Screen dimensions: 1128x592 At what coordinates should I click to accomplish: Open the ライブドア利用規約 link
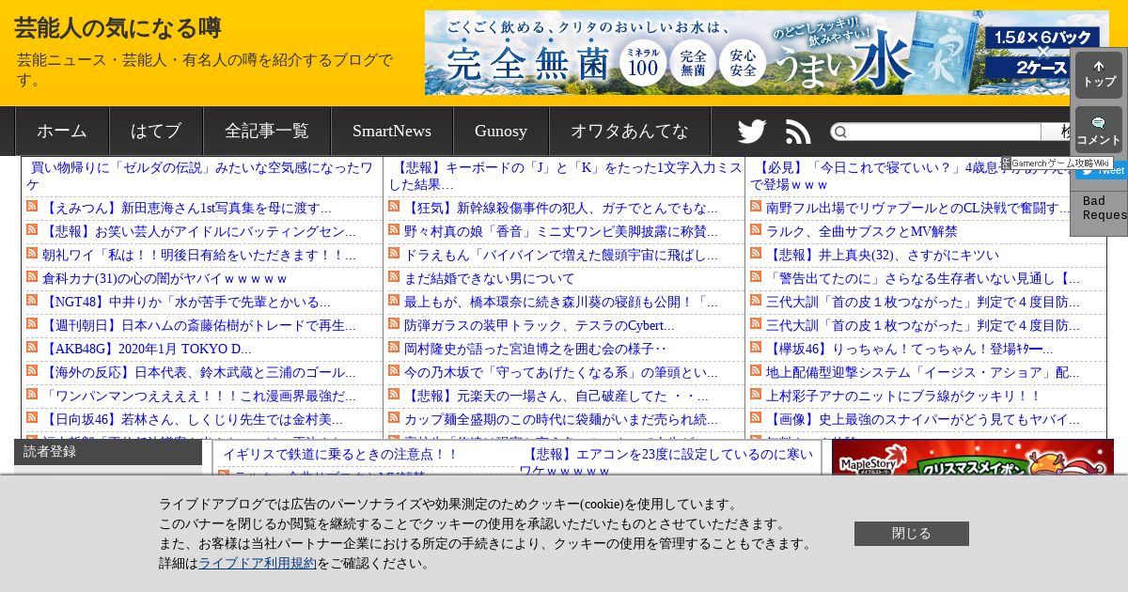pos(258,564)
